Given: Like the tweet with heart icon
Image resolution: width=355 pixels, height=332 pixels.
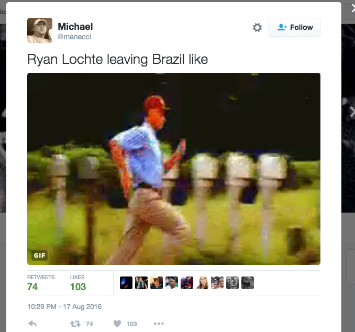Looking at the screenshot, I should 117,324.
